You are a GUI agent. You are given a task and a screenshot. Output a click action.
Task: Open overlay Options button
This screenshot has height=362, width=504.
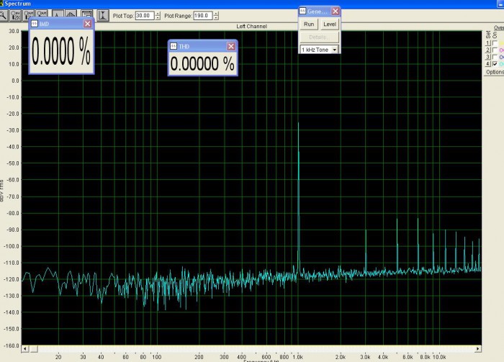coord(494,72)
